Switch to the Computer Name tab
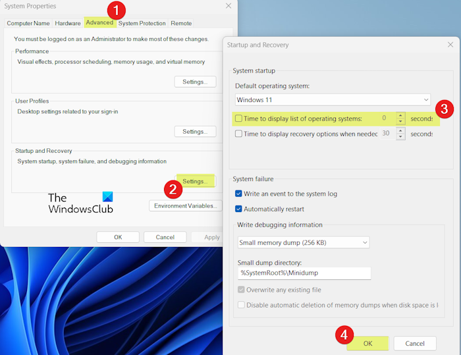 28,23
